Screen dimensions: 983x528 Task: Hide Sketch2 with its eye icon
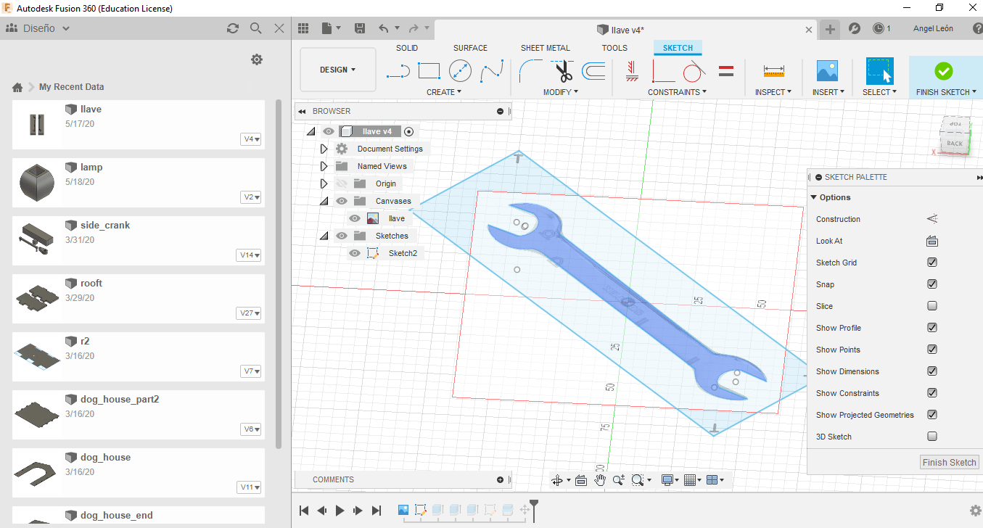pyautogui.click(x=355, y=253)
